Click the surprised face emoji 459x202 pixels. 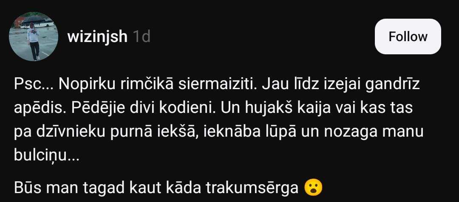coord(313,188)
